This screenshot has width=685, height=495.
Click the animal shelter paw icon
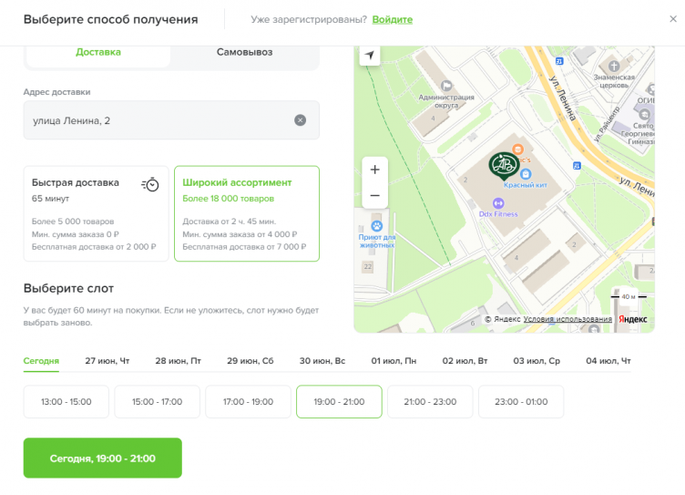[375, 224]
